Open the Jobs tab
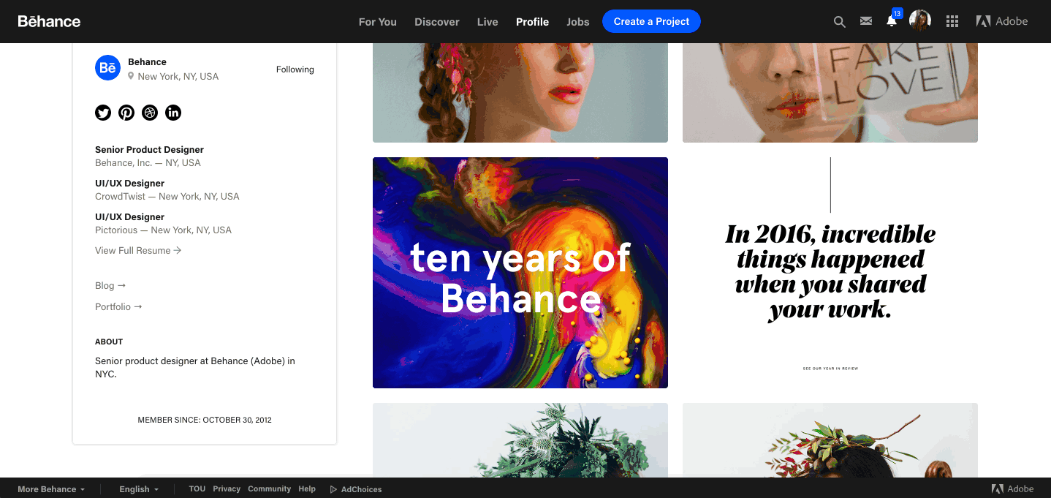 [578, 22]
